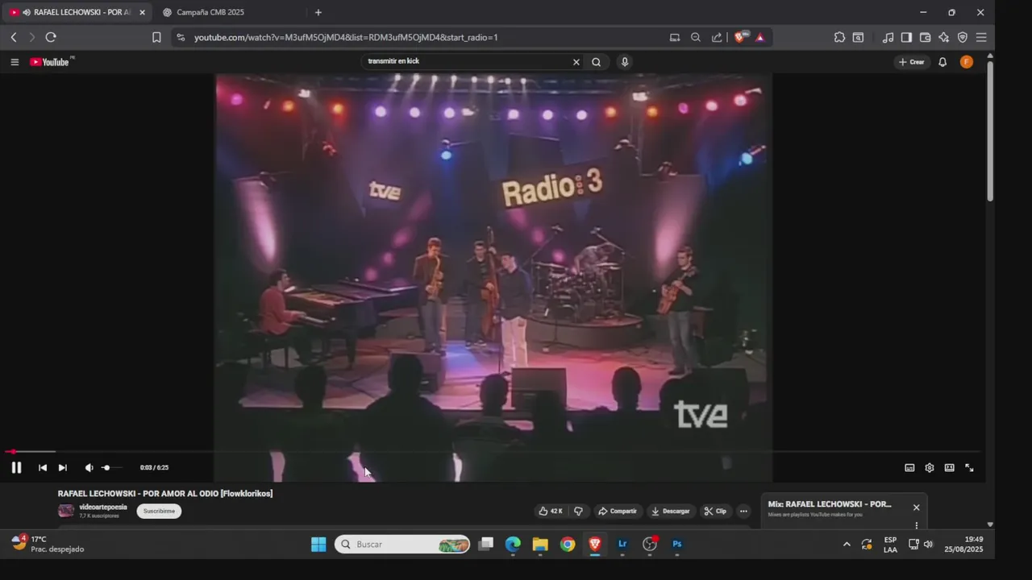Skip to next video in player
The width and height of the screenshot is (1032, 580).
(63, 467)
